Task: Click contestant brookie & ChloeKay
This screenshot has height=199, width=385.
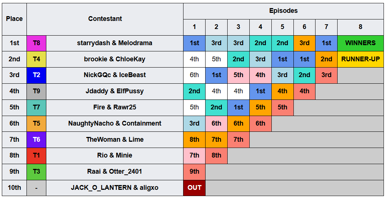Action: click(x=115, y=59)
